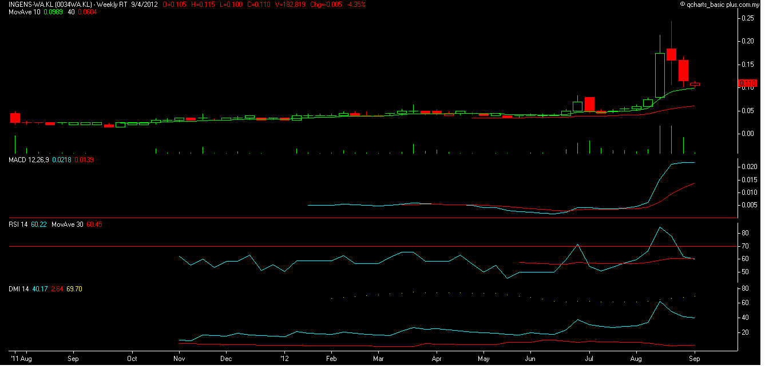Click the qcharts copyright text

pyautogui.click(x=719, y=4)
